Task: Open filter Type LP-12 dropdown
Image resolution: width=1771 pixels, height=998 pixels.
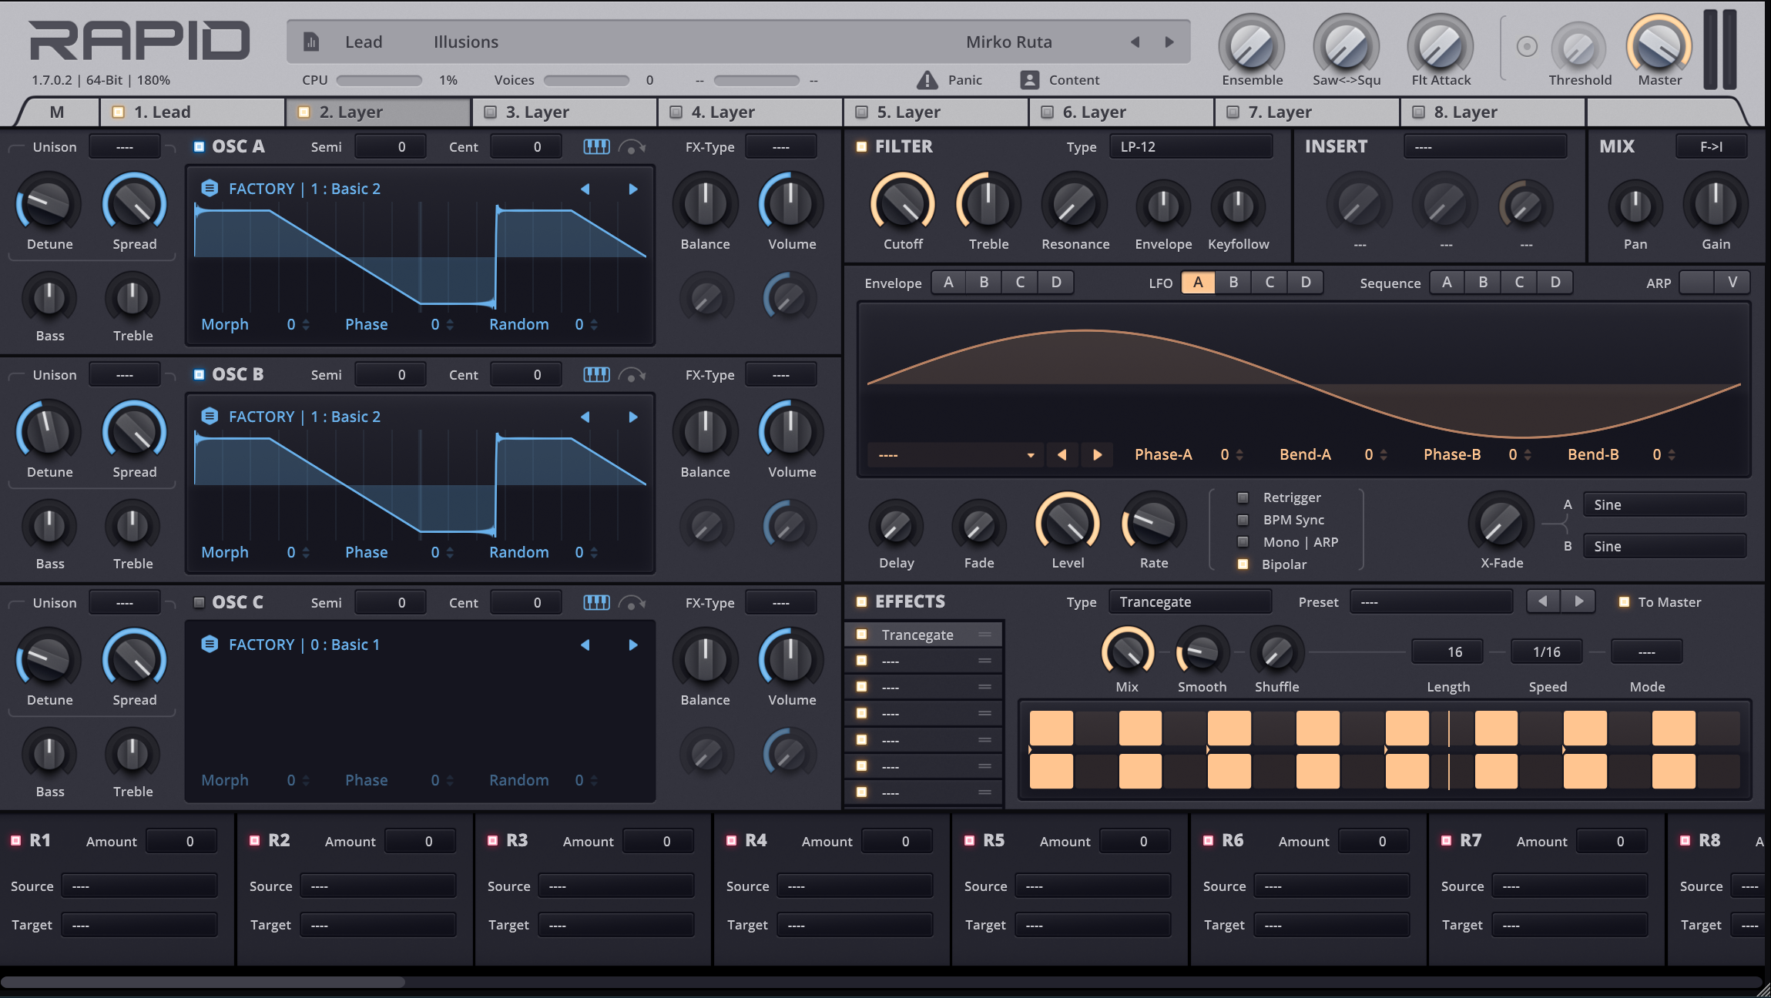Action: [x=1190, y=146]
